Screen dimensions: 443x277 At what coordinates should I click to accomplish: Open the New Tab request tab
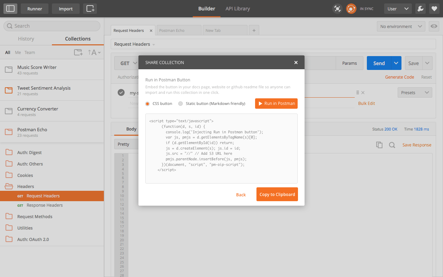tap(225, 30)
